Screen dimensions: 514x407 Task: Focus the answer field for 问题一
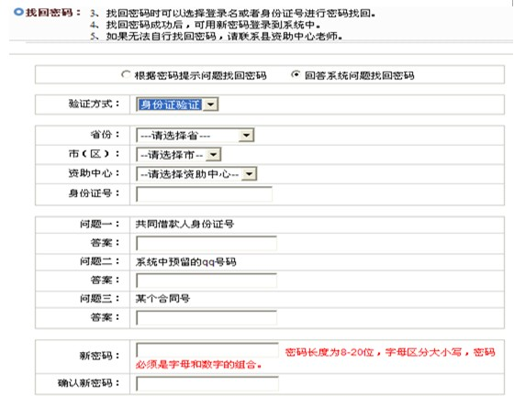[207, 243]
